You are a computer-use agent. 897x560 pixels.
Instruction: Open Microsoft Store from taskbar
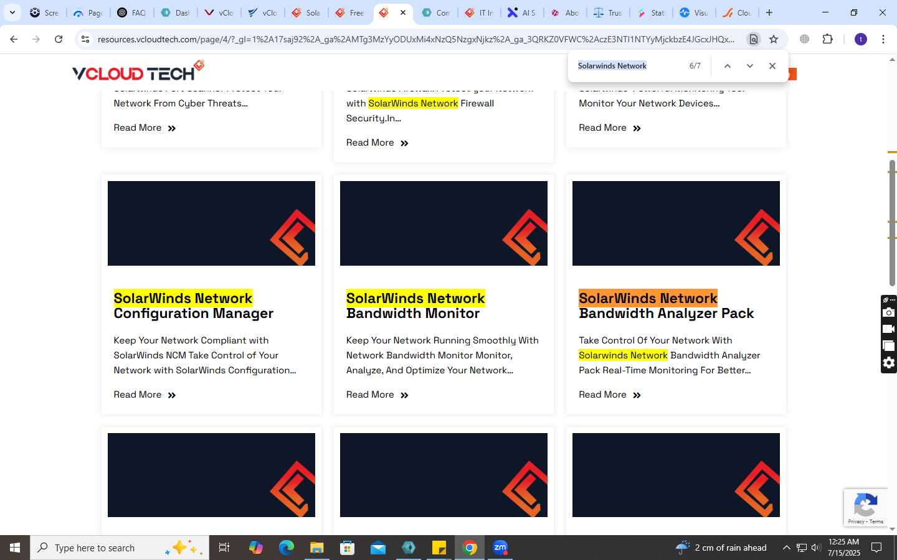coord(347,548)
